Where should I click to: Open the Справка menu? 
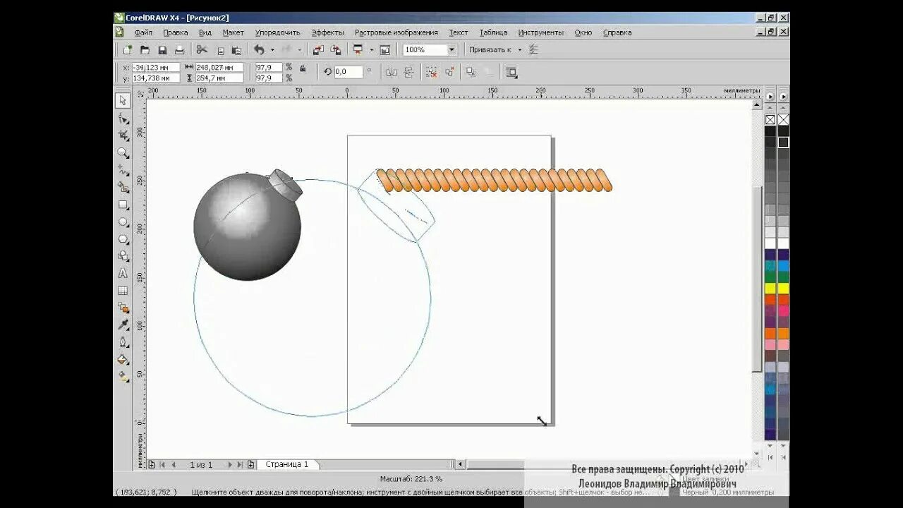tap(617, 32)
